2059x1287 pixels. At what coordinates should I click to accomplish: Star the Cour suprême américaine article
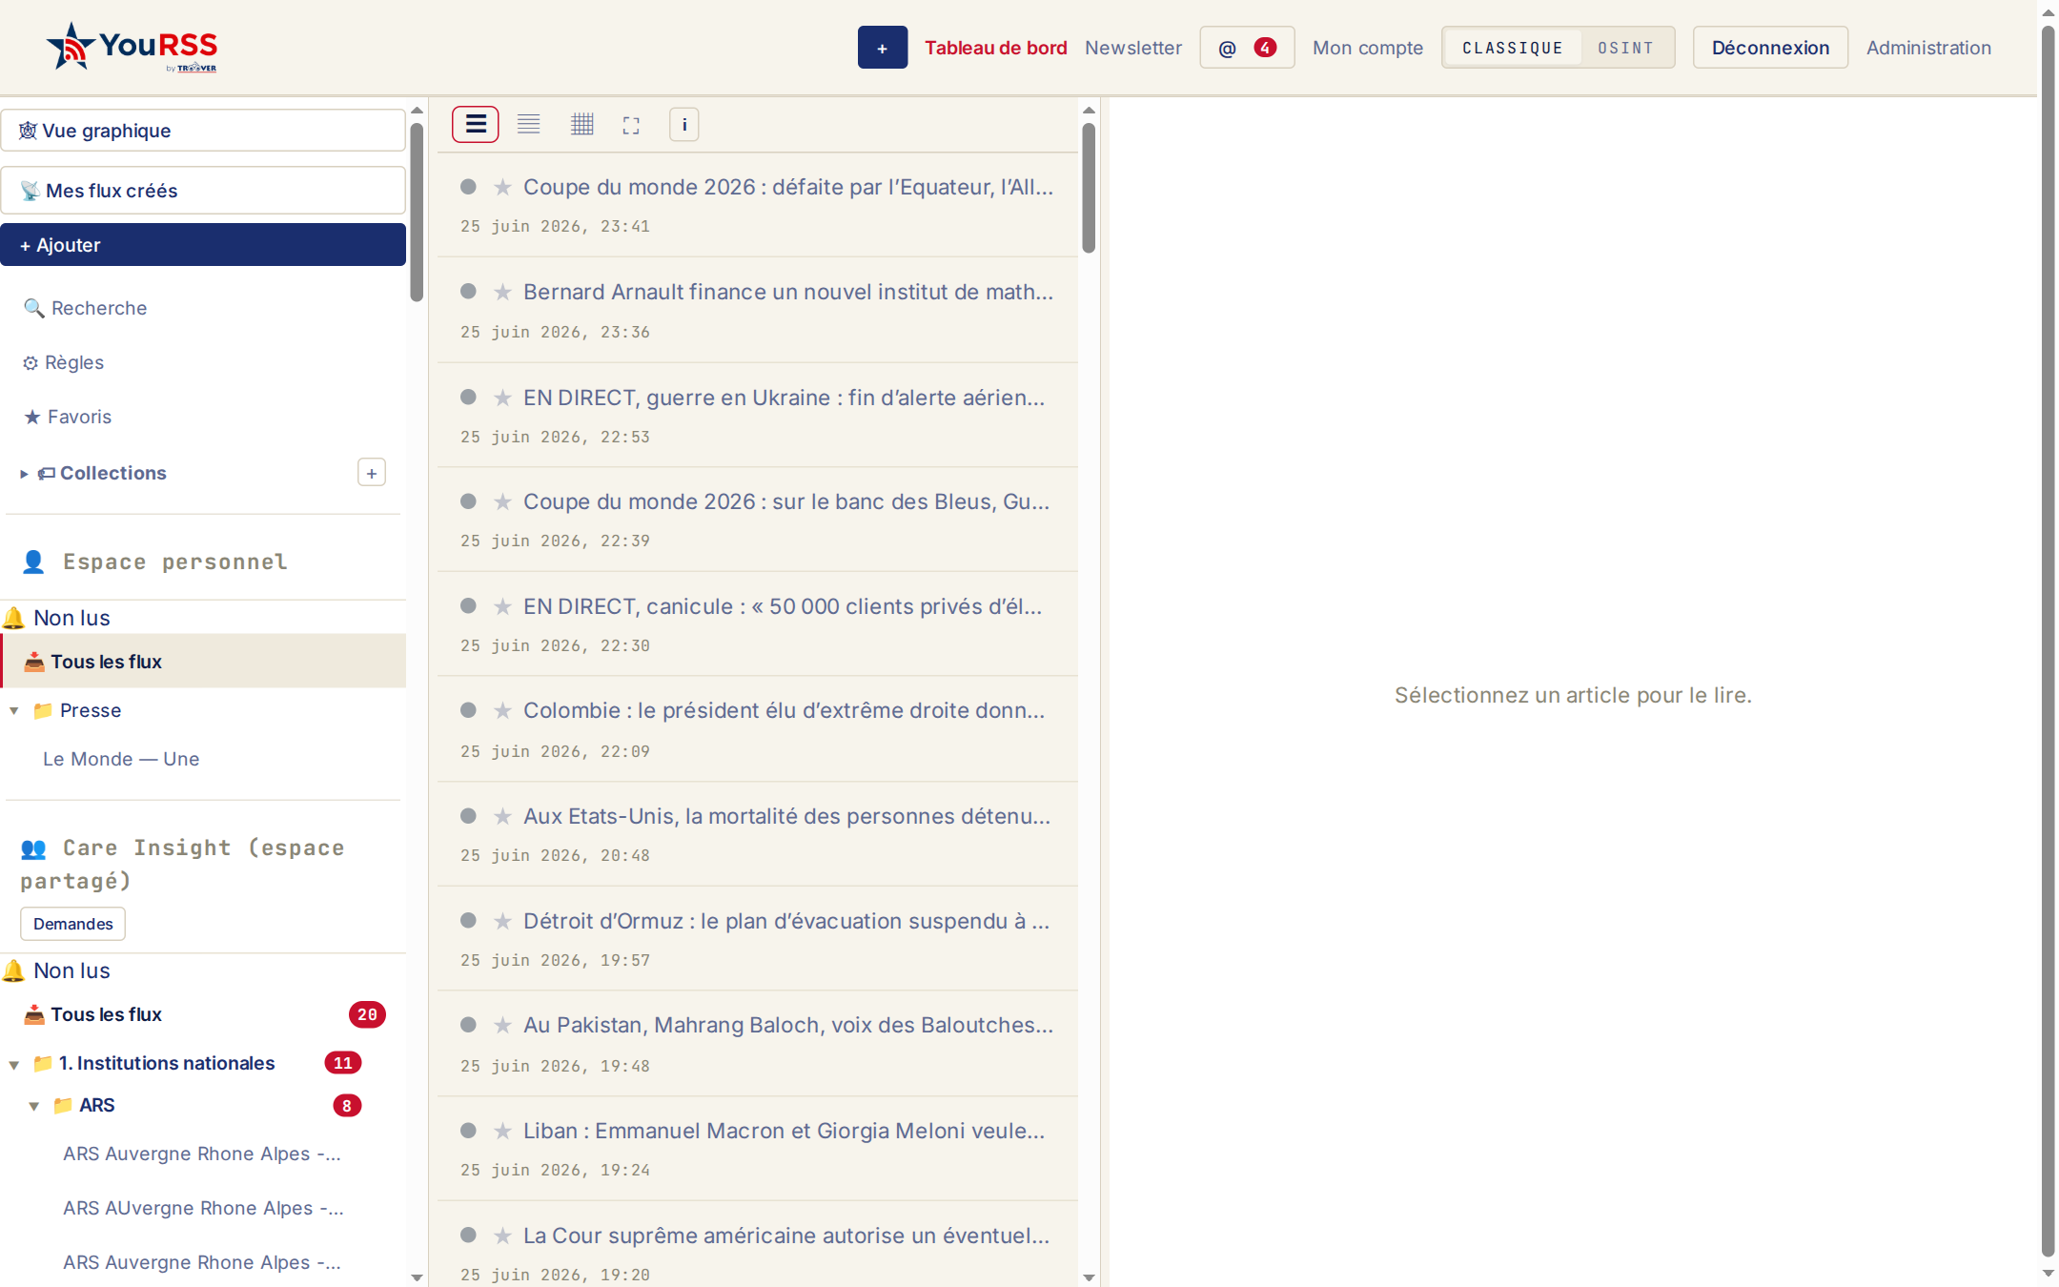click(502, 1236)
